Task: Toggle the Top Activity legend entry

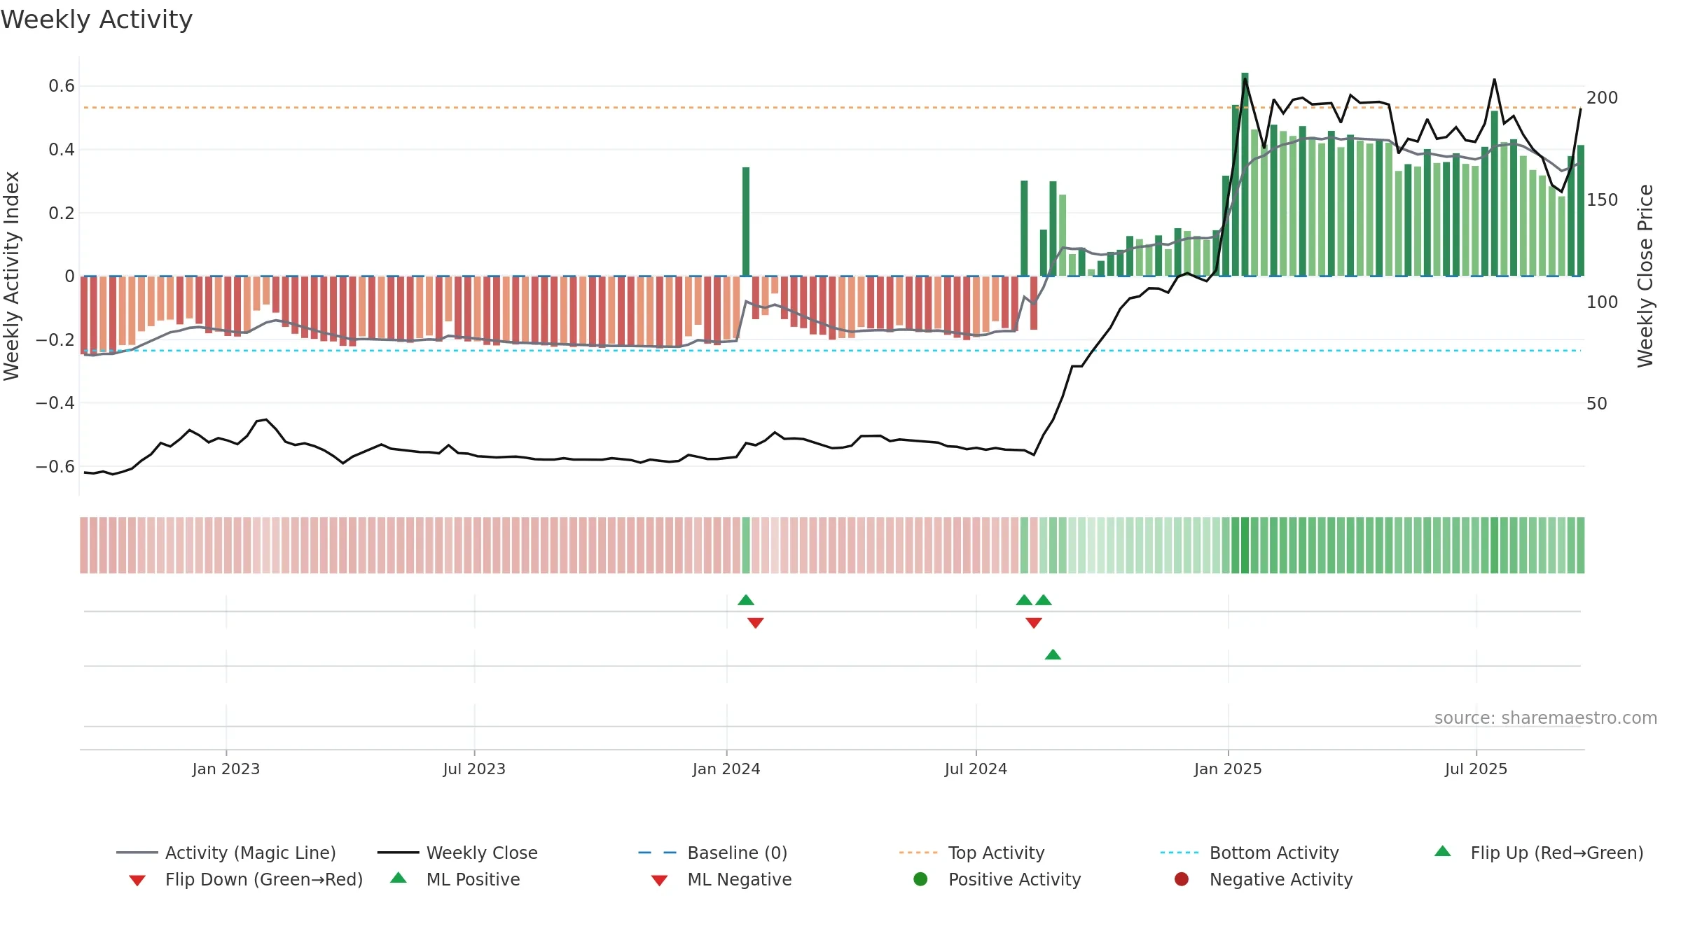Action: 971,853
